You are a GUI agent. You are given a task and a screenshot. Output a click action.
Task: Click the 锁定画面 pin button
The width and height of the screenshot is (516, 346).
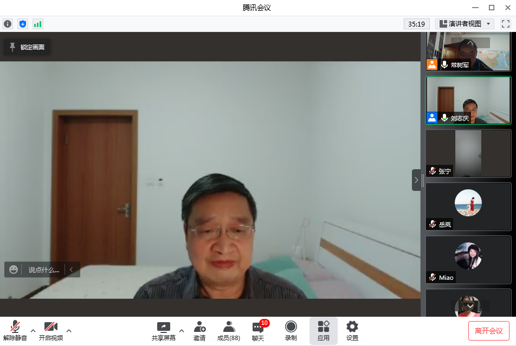[27, 47]
